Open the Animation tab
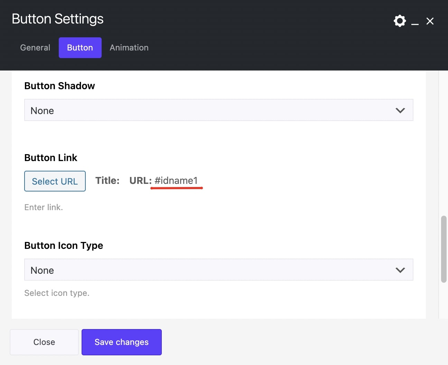Viewport: 448px width, 365px height. click(129, 48)
